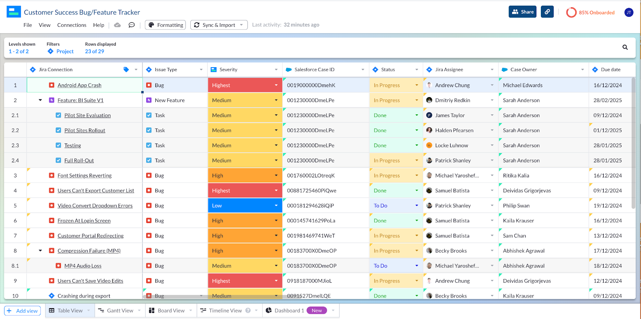Collapse the Feature: BI Suite V1 row
The image size is (641, 319).
[x=40, y=100]
